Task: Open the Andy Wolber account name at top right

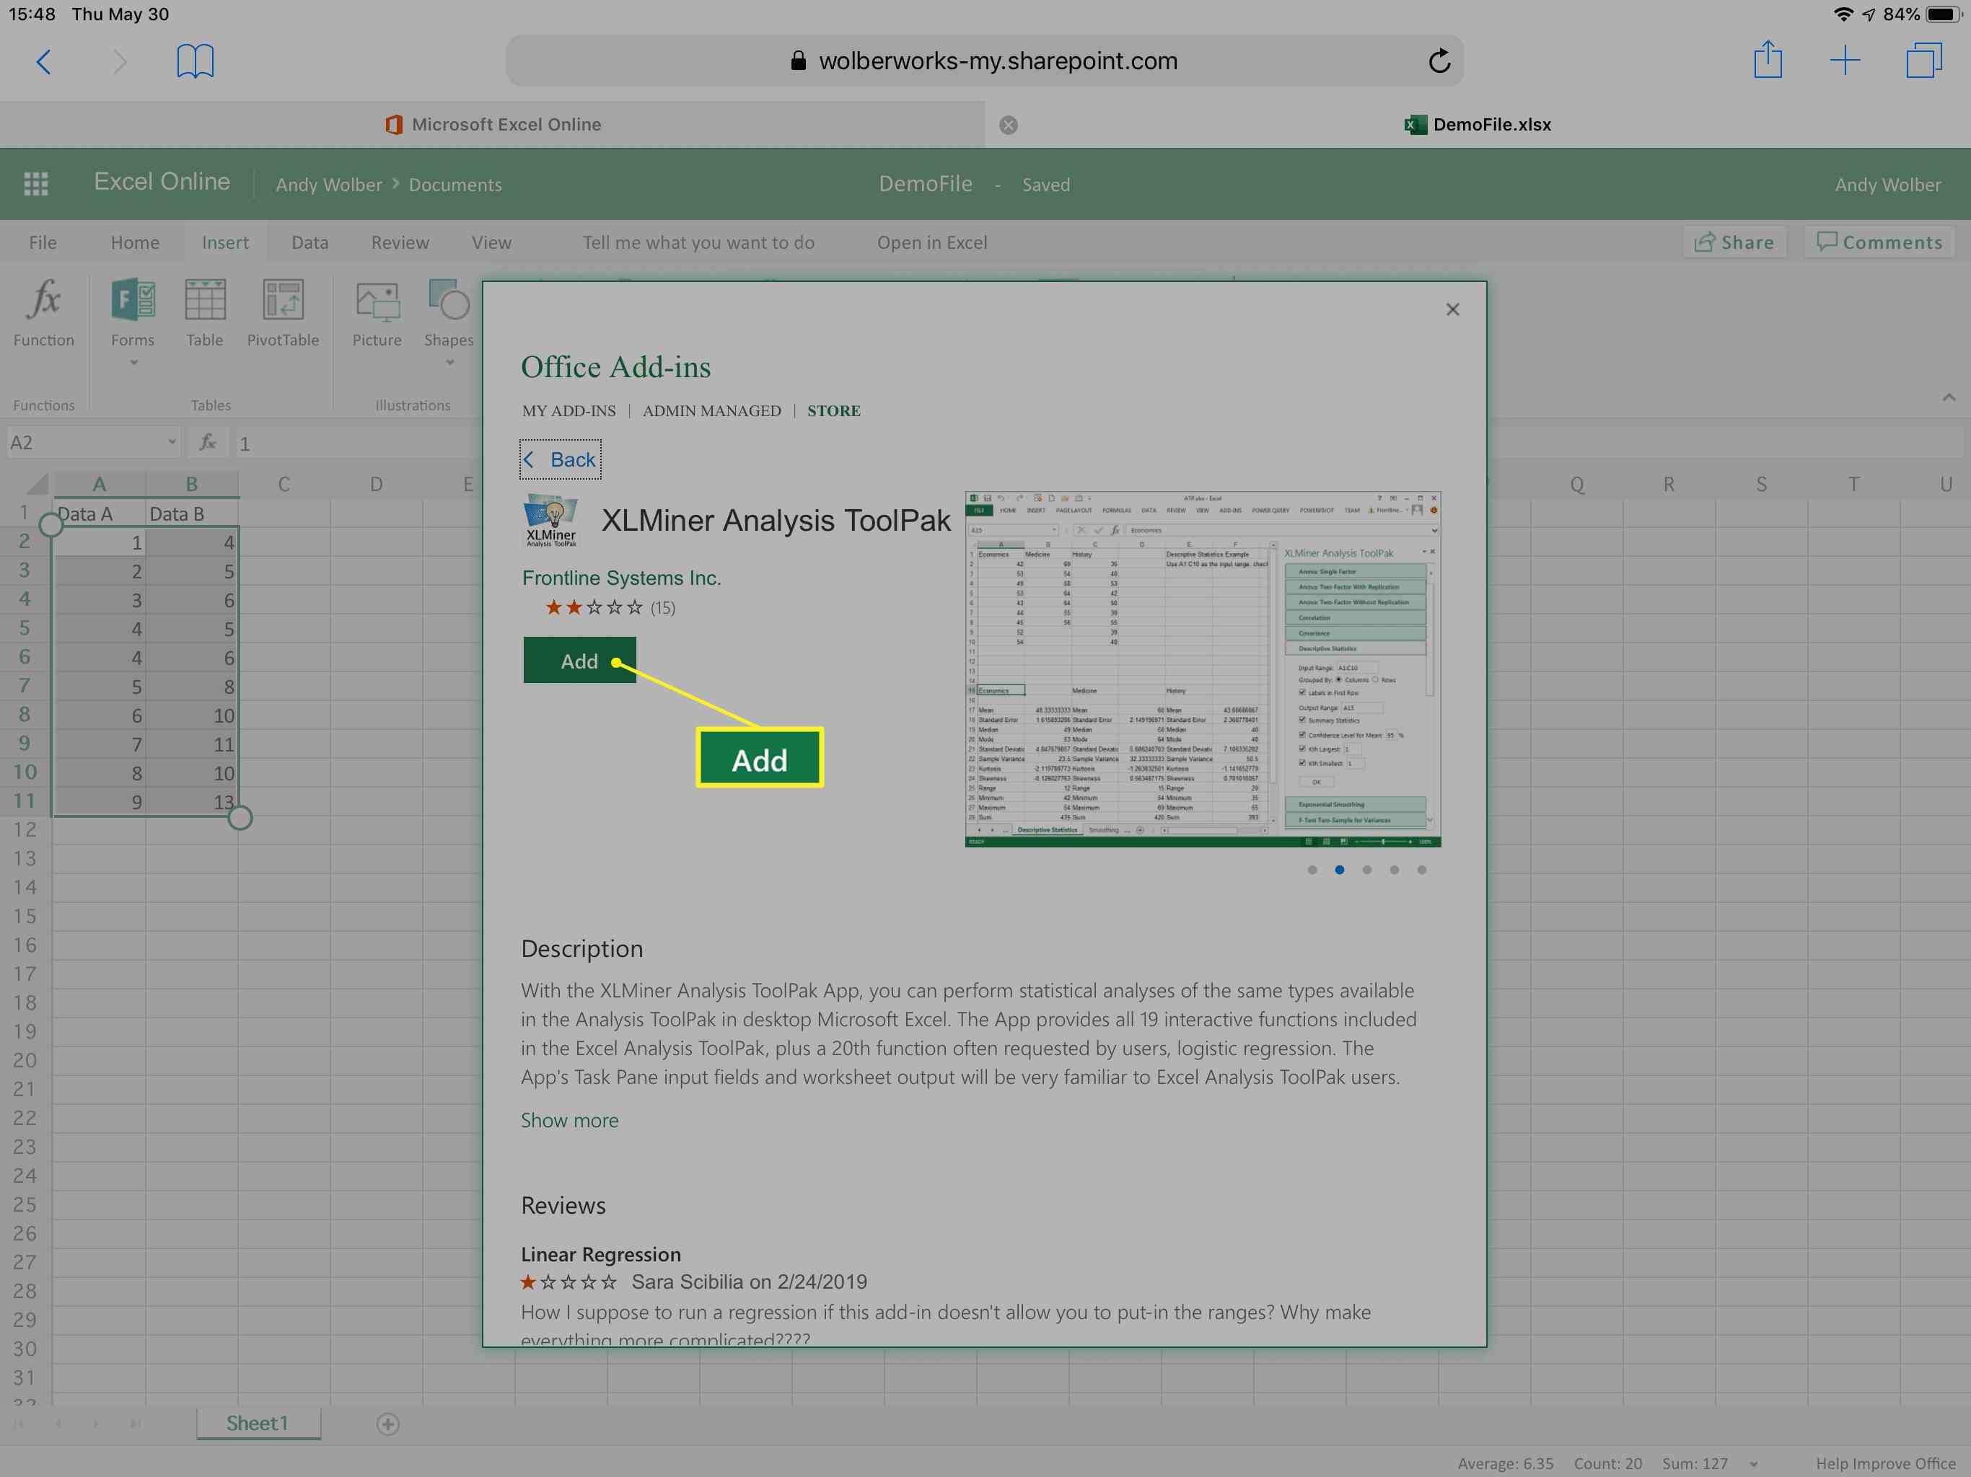Action: click(1887, 185)
